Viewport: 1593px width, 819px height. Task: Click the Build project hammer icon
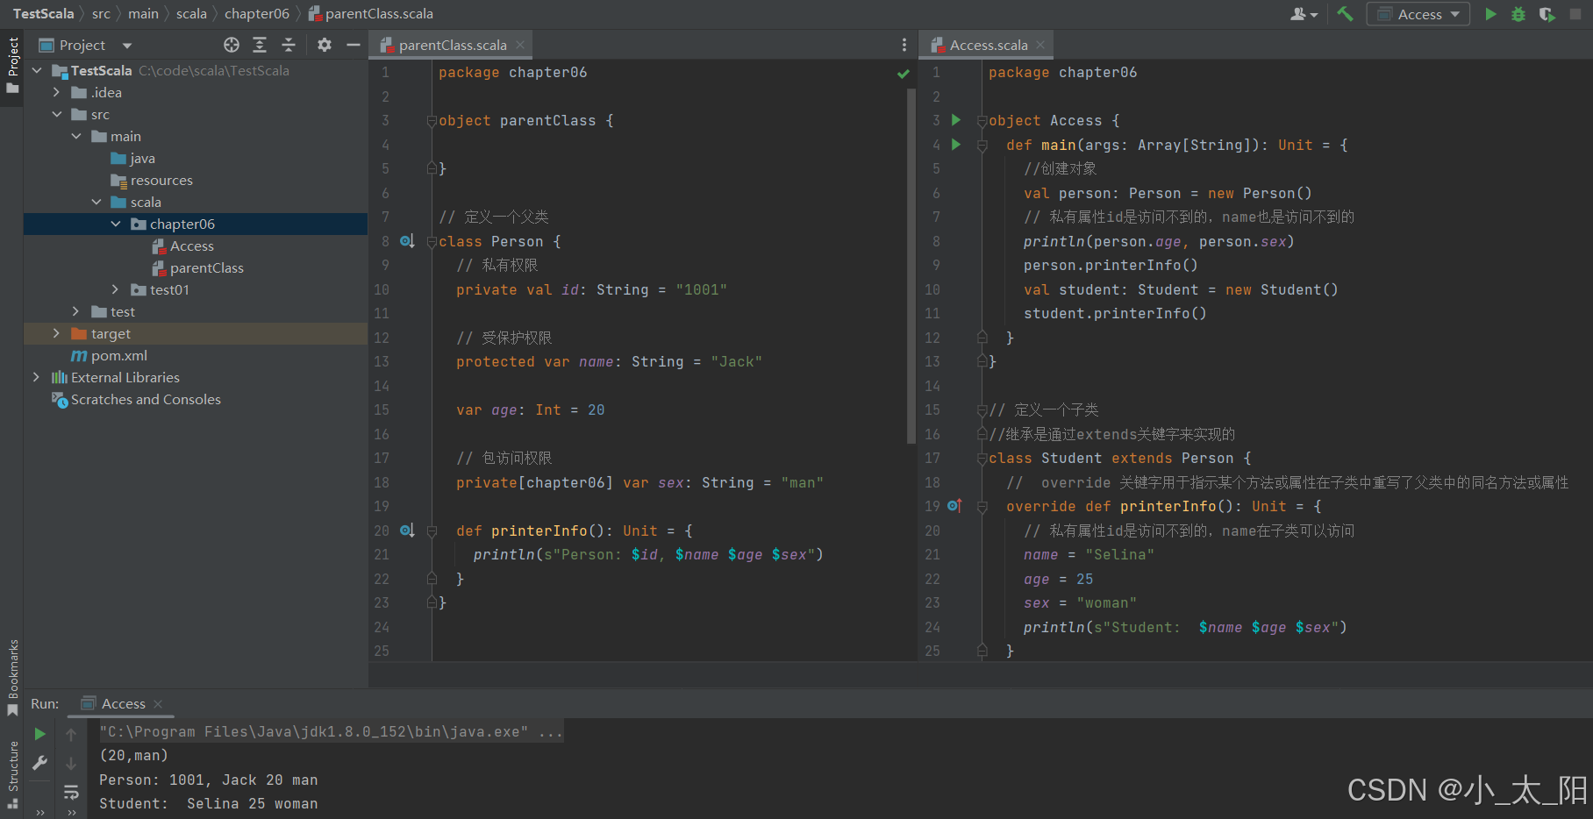pyautogui.click(x=1345, y=14)
